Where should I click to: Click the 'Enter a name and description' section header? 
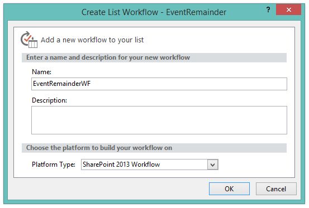tap(154, 57)
